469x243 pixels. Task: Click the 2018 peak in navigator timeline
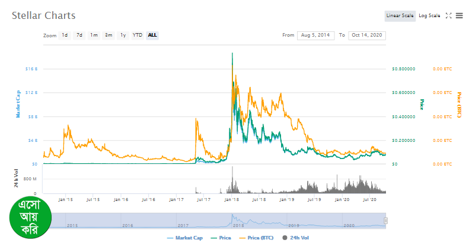(x=232, y=218)
